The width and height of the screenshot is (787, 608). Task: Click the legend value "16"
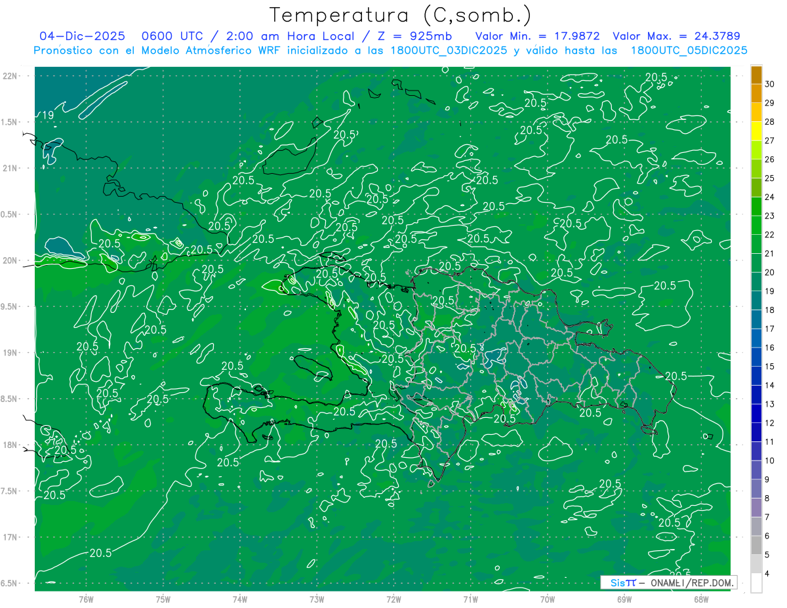click(x=769, y=348)
